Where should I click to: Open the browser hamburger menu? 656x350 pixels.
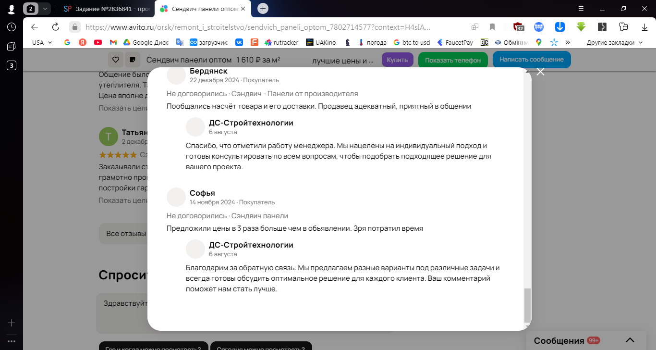pyautogui.click(x=582, y=9)
